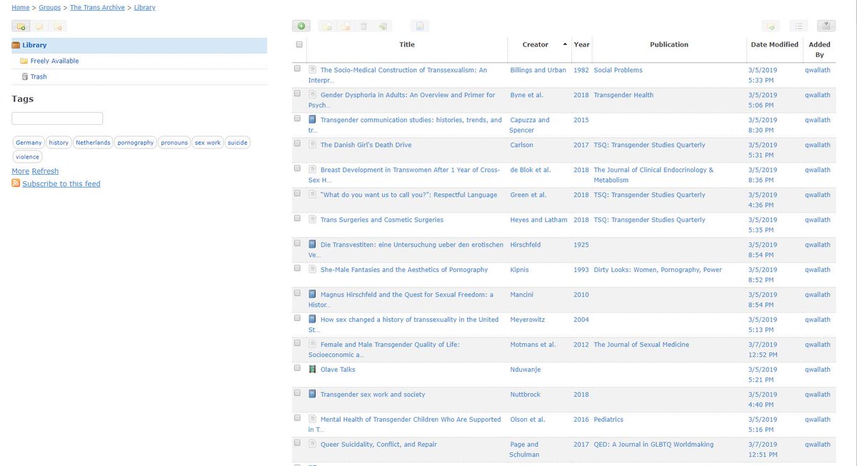This screenshot has height=466, width=857.
Task: Toggle the select-all checkbox in table header
Action: [x=299, y=44]
